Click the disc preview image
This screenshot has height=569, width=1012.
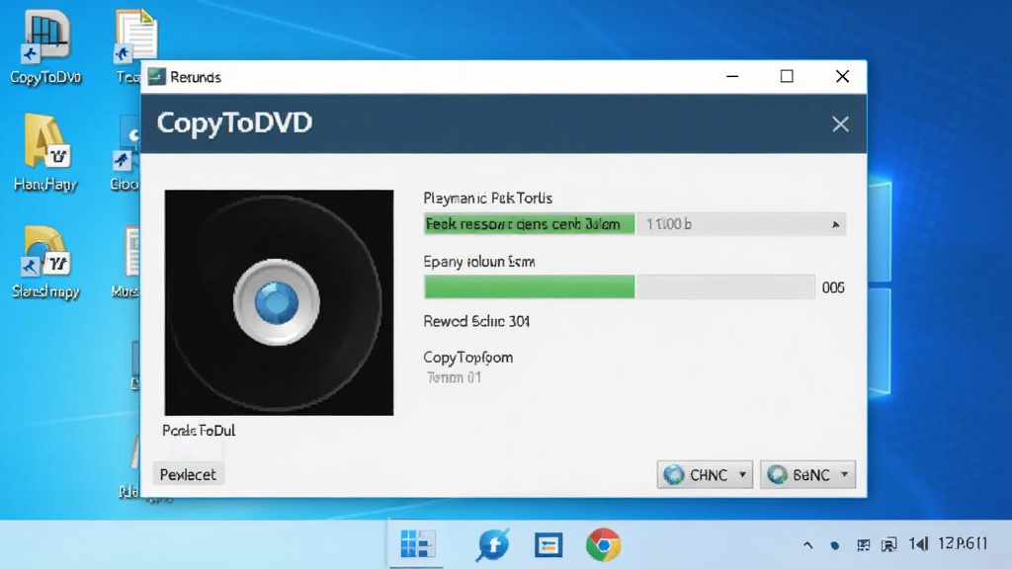279,302
